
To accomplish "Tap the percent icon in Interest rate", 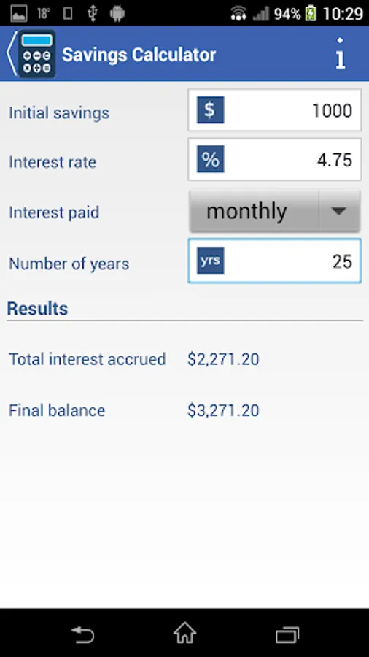I will [211, 159].
